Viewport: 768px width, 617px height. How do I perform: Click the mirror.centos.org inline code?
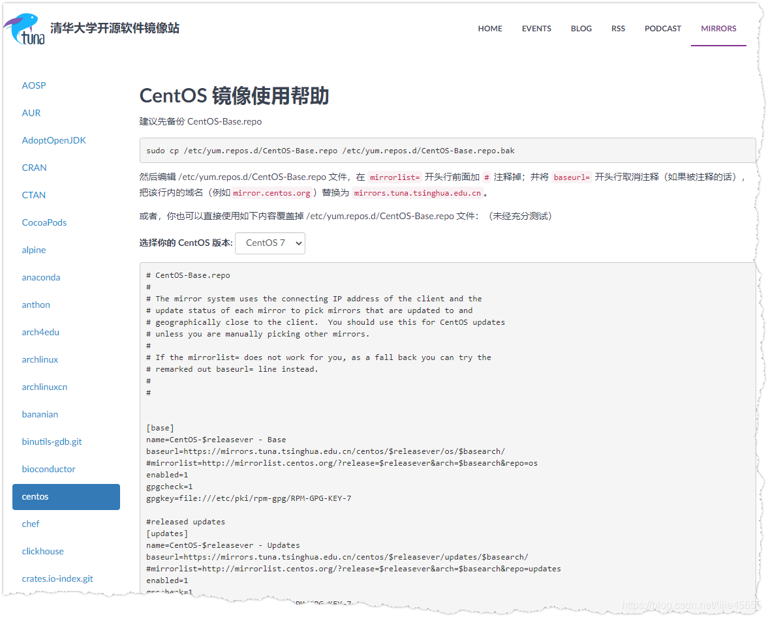coord(271,193)
